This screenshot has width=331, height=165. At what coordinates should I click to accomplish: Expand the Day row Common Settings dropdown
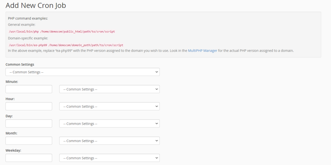point(109,124)
